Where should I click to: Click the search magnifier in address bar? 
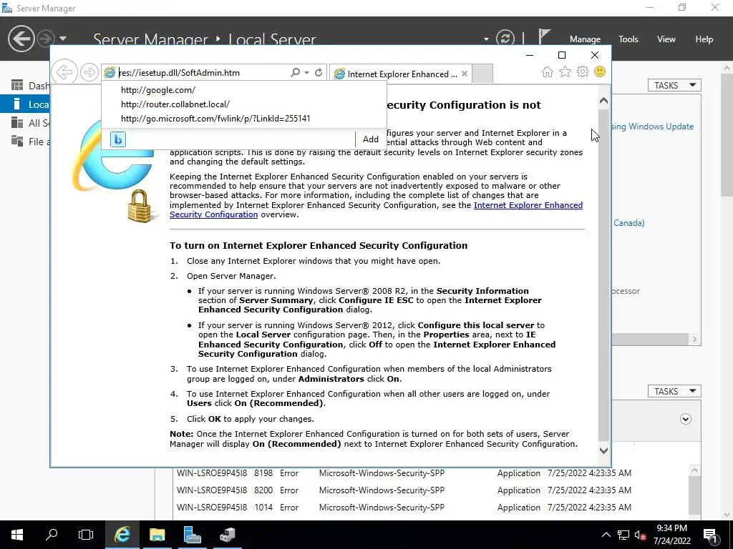click(x=295, y=72)
